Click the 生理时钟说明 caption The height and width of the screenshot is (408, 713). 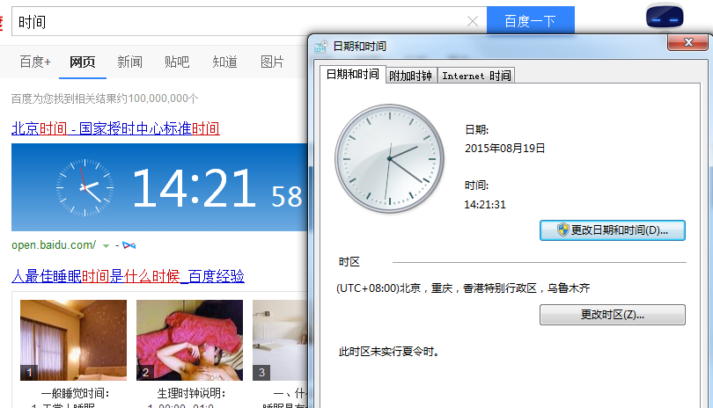click(191, 393)
